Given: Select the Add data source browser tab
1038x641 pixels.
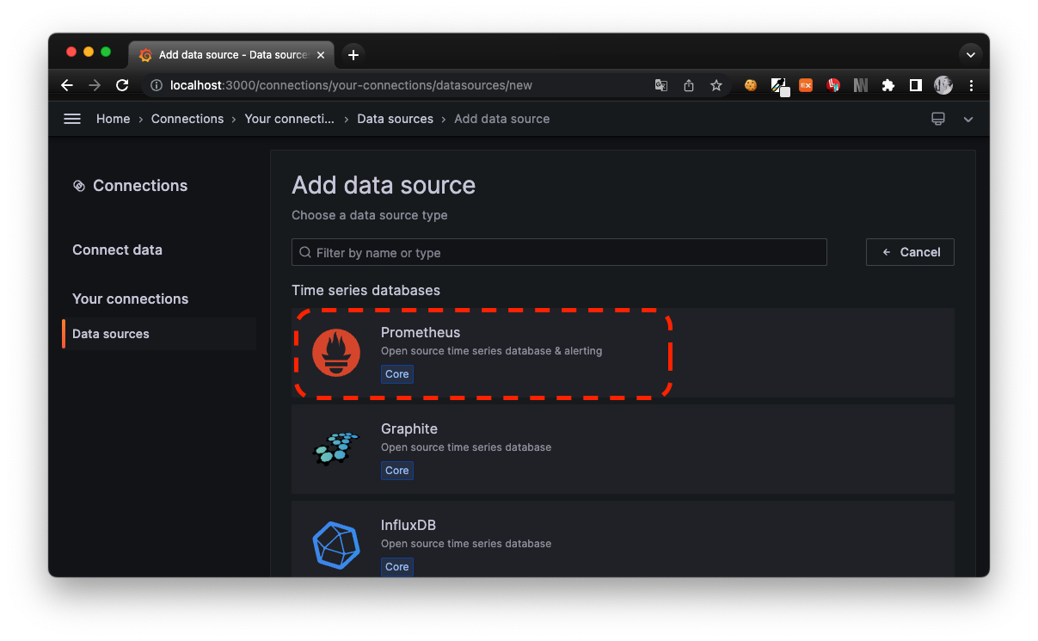Looking at the screenshot, I should coord(230,54).
